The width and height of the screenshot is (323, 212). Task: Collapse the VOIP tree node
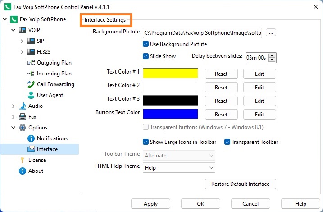(14, 30)
